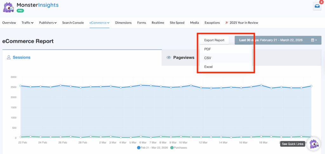Click the calendar icon in date picker
325x154 pixels.
pyautogui.click(x=312, y=40)
